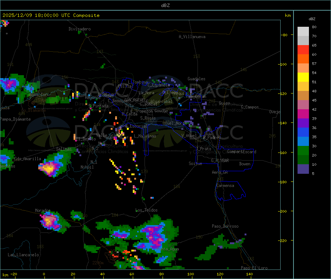Click the 'Soitue' label
Image resolution: width=331 pixels, height=279 pixels.
coord(195,164)
